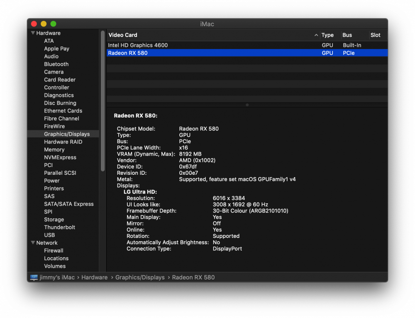
Task: Collapse the Hardware section triangle
Action: pos(33,33)
